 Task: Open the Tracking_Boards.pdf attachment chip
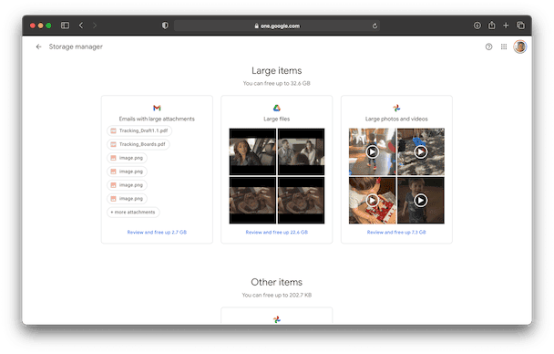tap(138, 144)
